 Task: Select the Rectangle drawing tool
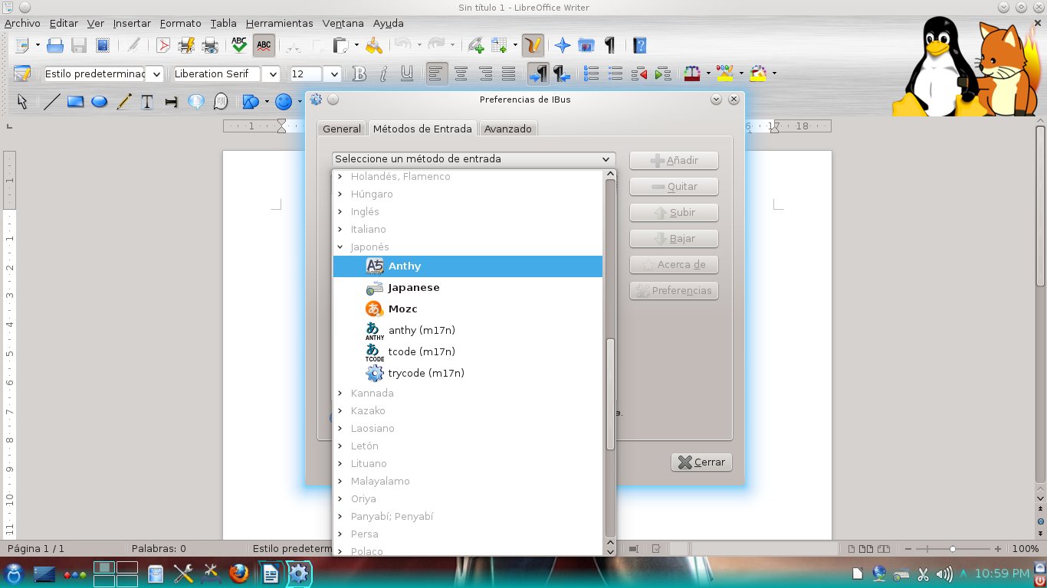point(75,101)
